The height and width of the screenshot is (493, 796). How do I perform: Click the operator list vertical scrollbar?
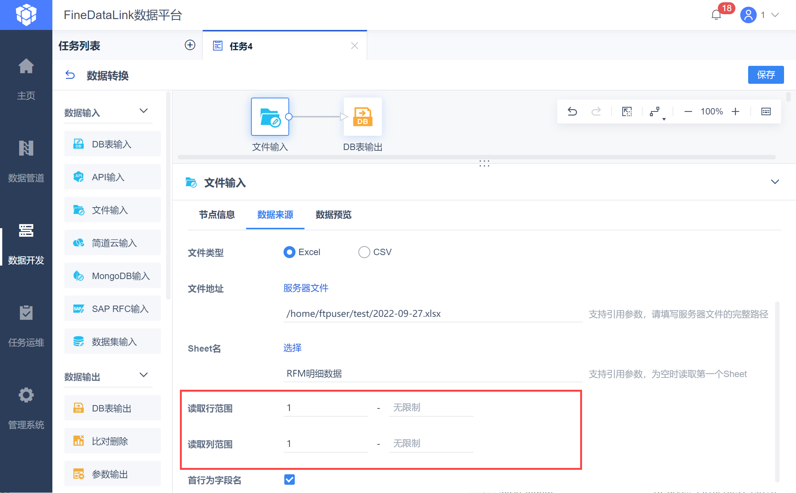(x=168, y=195)
